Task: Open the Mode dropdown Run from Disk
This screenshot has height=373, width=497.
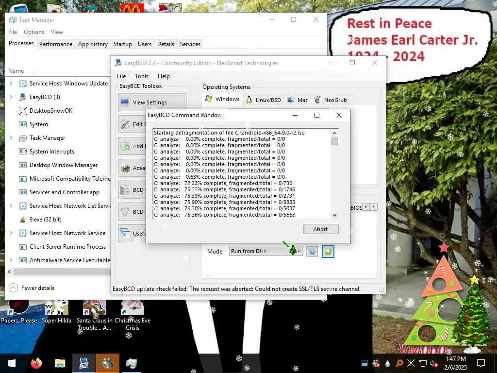Action: click(265, 251)
